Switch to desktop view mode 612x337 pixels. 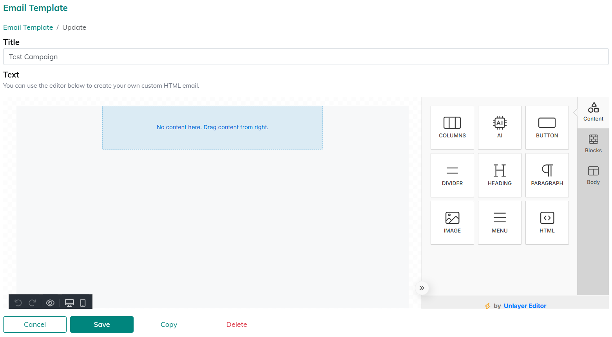tap(69, 303)
